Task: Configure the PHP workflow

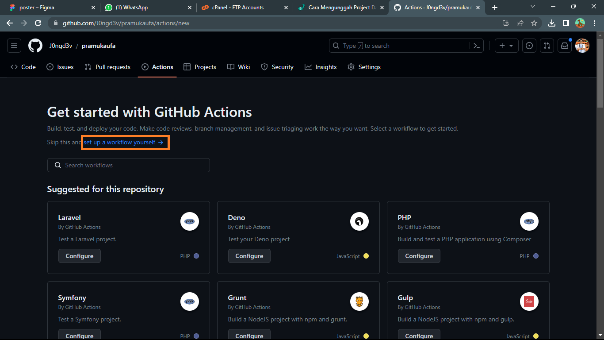Action: pos(419,256)
